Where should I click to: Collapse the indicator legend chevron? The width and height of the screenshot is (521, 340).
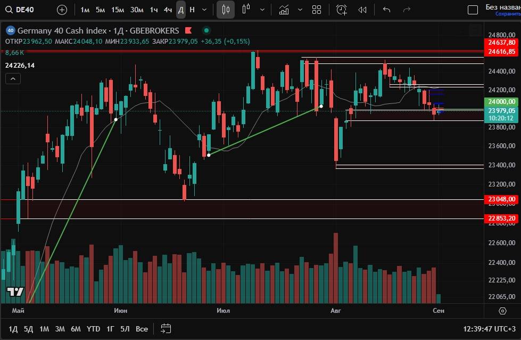(x=13, y=79)
